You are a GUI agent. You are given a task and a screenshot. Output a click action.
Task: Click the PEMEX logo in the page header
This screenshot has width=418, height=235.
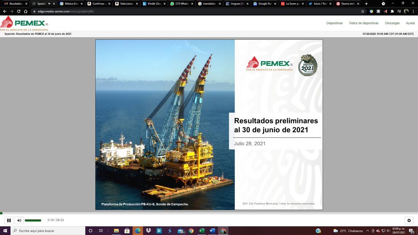tap(24, 24)
